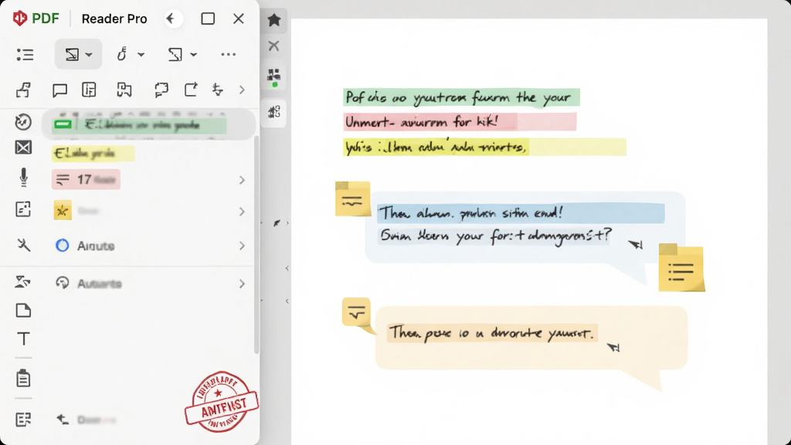Open the sticky note beside blue bubble
This screenshot has height=445, width=791.
point(352,199)
